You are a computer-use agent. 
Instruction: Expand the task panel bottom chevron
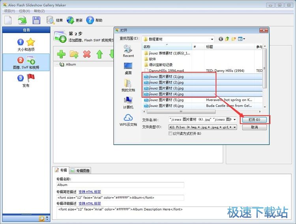click(x=47, y=218)
